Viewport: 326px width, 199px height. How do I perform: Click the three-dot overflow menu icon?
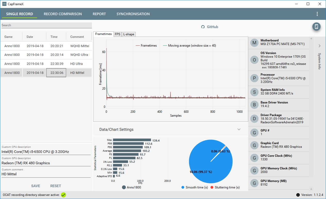317,14
